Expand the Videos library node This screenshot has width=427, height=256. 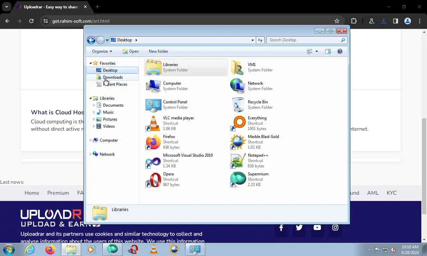[94, 126]
